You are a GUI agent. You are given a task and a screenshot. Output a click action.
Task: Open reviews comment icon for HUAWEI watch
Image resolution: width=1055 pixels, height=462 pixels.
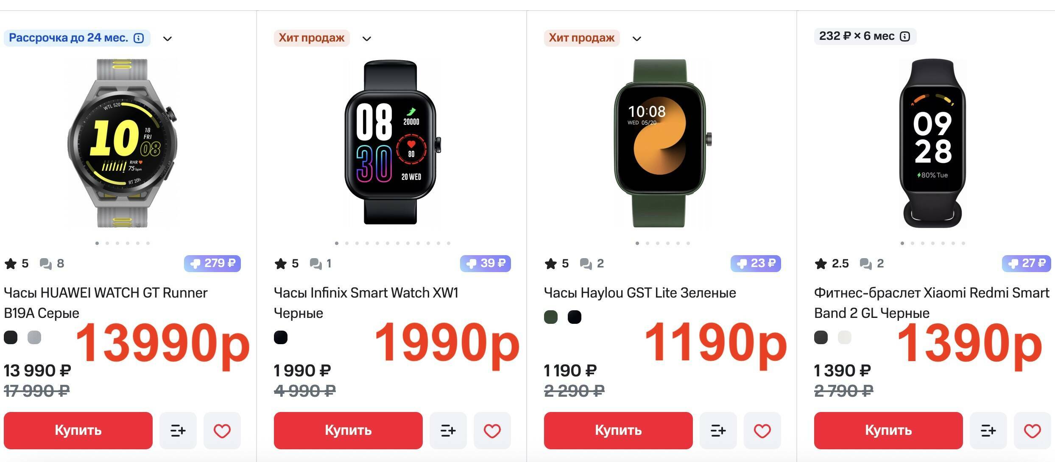(45, 264)
